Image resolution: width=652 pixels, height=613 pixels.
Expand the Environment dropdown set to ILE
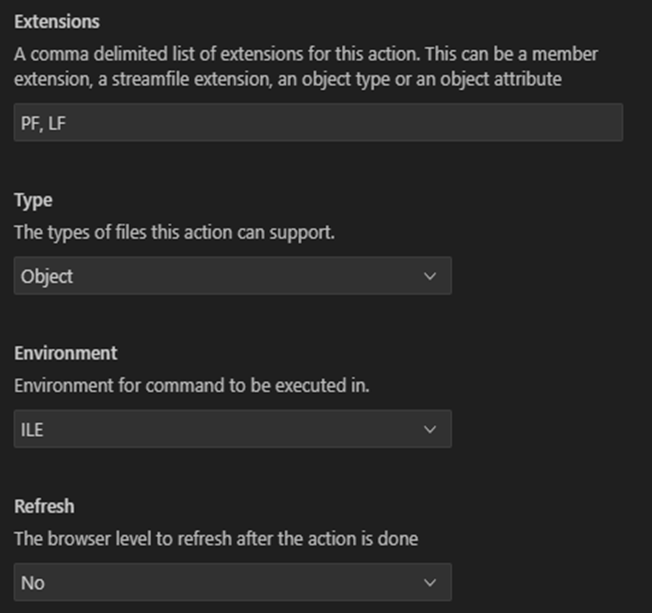[x=232, y=429]
